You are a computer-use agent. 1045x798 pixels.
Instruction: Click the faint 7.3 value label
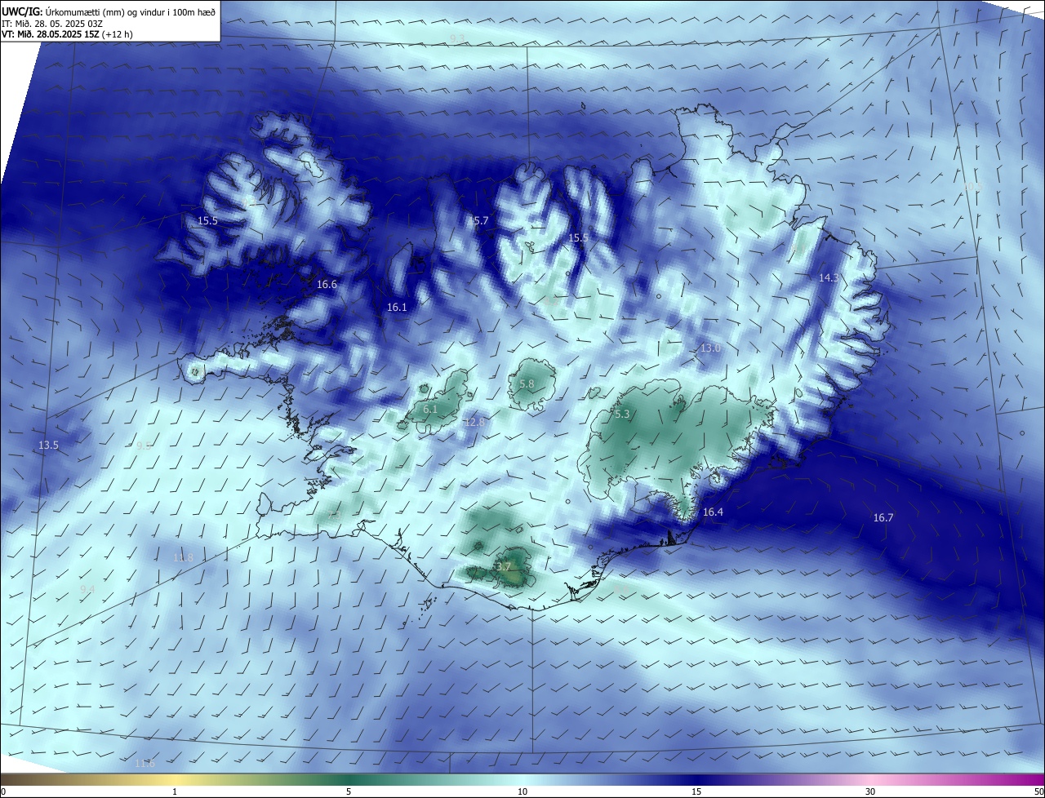[x=334, y=516]
